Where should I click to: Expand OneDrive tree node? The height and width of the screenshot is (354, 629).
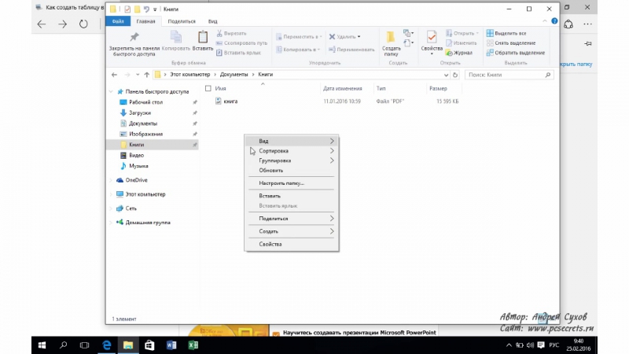pyautogui.click(x=111, y=180)
